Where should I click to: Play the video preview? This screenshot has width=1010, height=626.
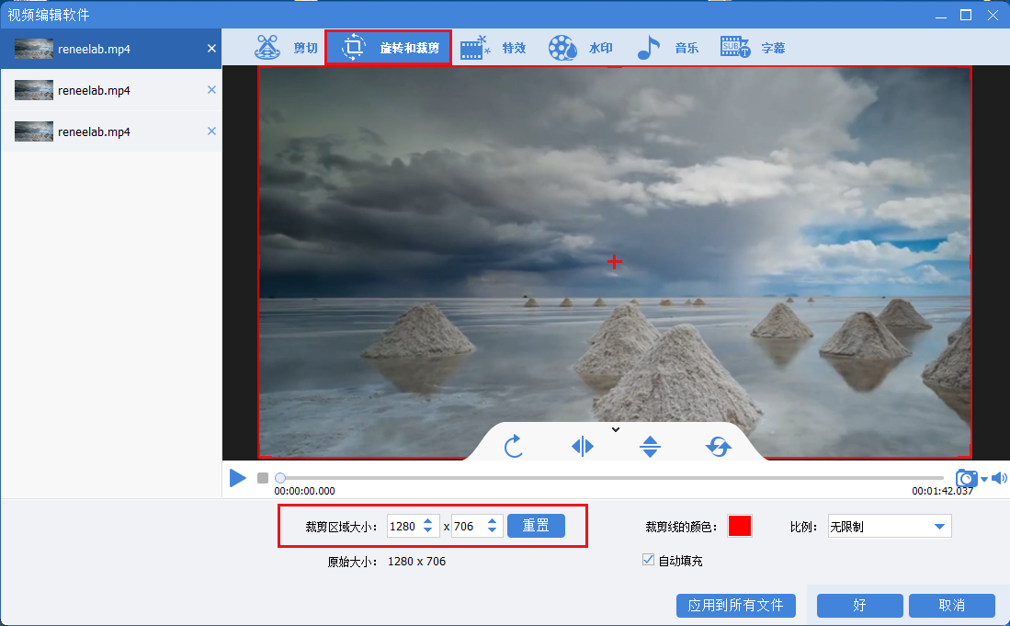point(238,478)
